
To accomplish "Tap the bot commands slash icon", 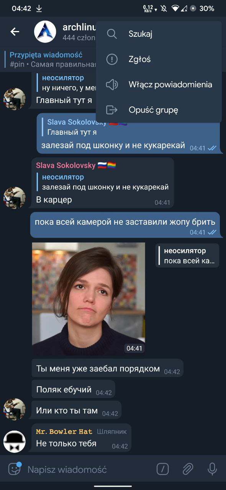I will click(163, 469).
